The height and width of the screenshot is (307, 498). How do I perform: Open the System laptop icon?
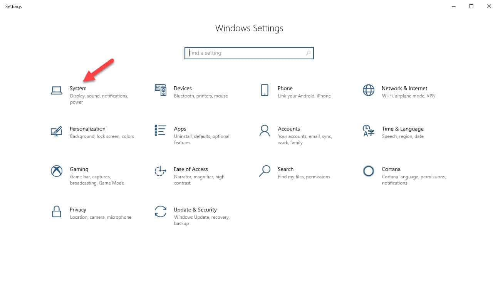(57, 91)
